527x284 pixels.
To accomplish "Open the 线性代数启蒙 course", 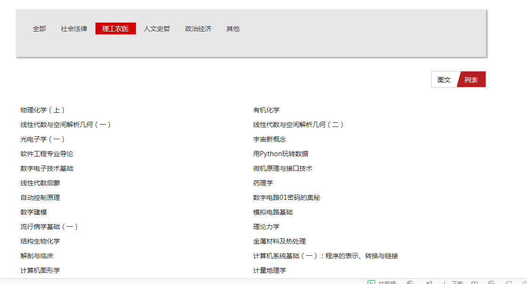I will [x=40, y=183].
